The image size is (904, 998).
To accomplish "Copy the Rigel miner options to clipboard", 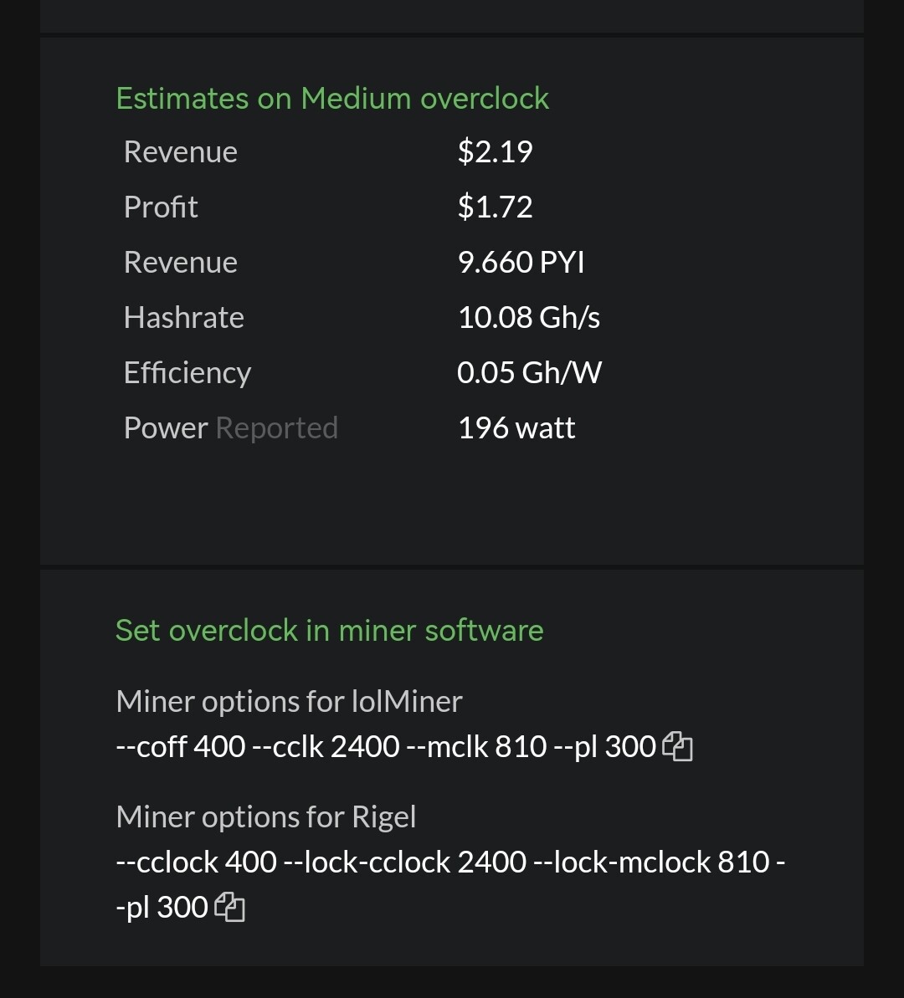I will pos(229,907).
